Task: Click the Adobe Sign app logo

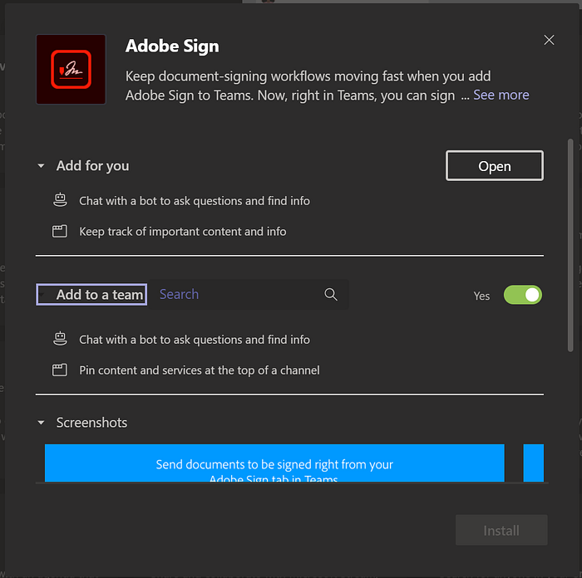Action: point(71,69)
